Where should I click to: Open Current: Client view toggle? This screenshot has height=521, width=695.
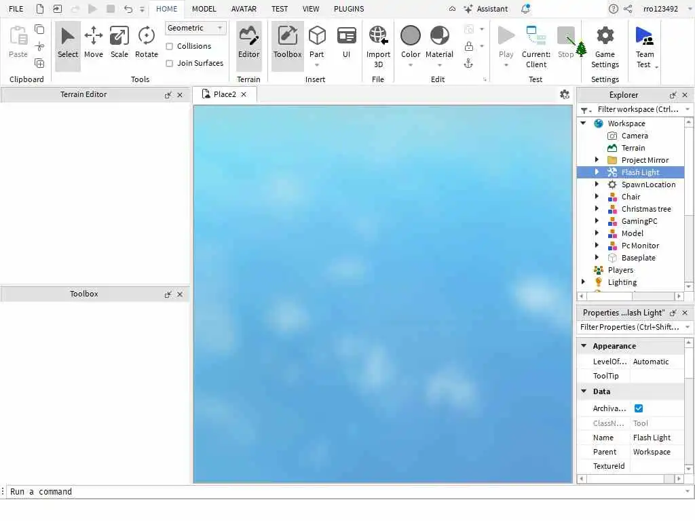point(536,46)
